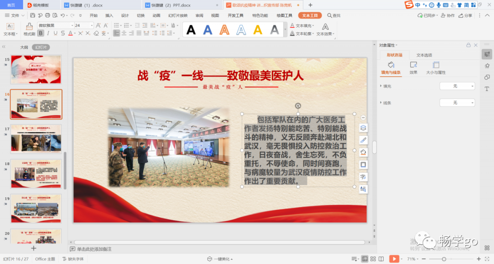Click the zoom slider handle
This screenshot has width=494, height=264.
444,259
